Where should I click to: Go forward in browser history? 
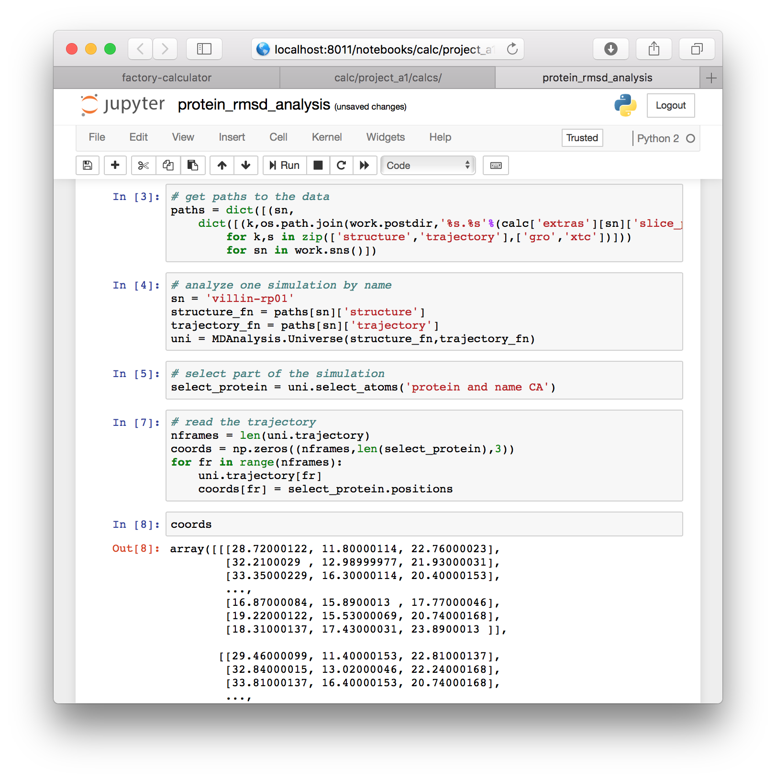[x=165, y=49]
